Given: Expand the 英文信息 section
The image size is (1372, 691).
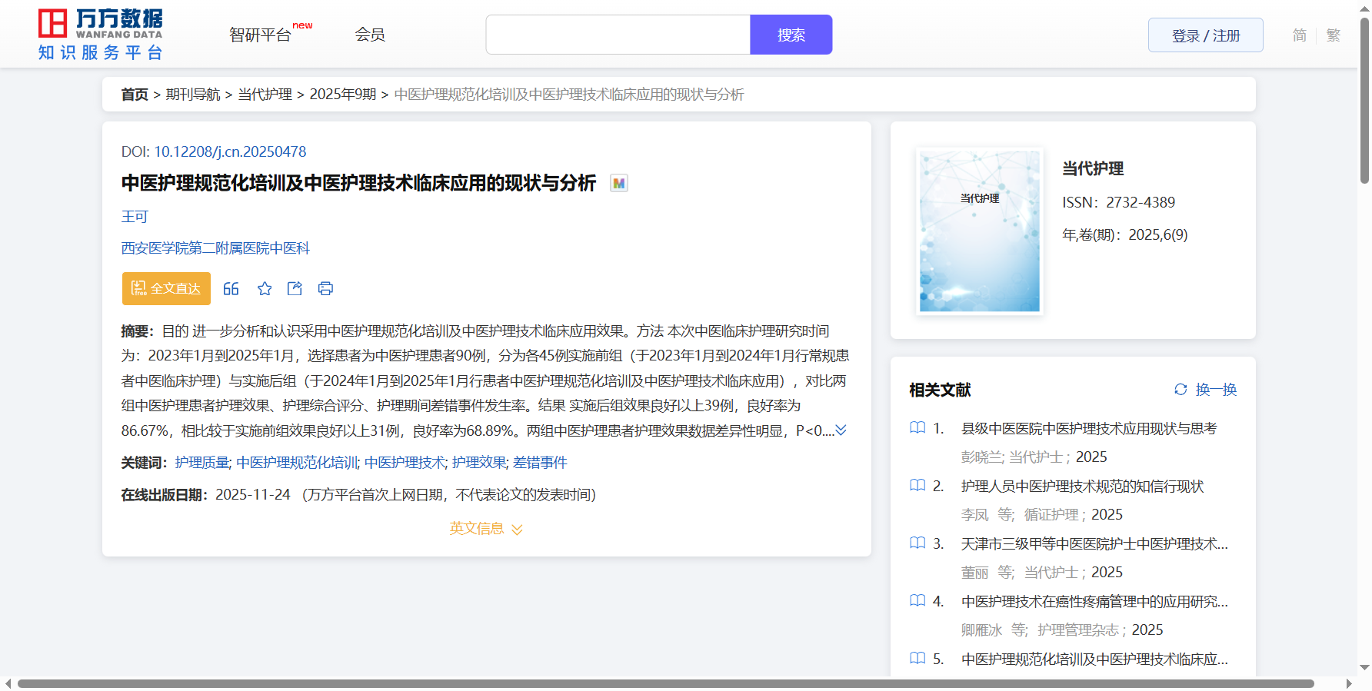Looking at the screenshot, I should [x=486, y=529].
